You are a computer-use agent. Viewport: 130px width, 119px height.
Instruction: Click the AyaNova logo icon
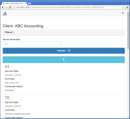tap(5, 14)
